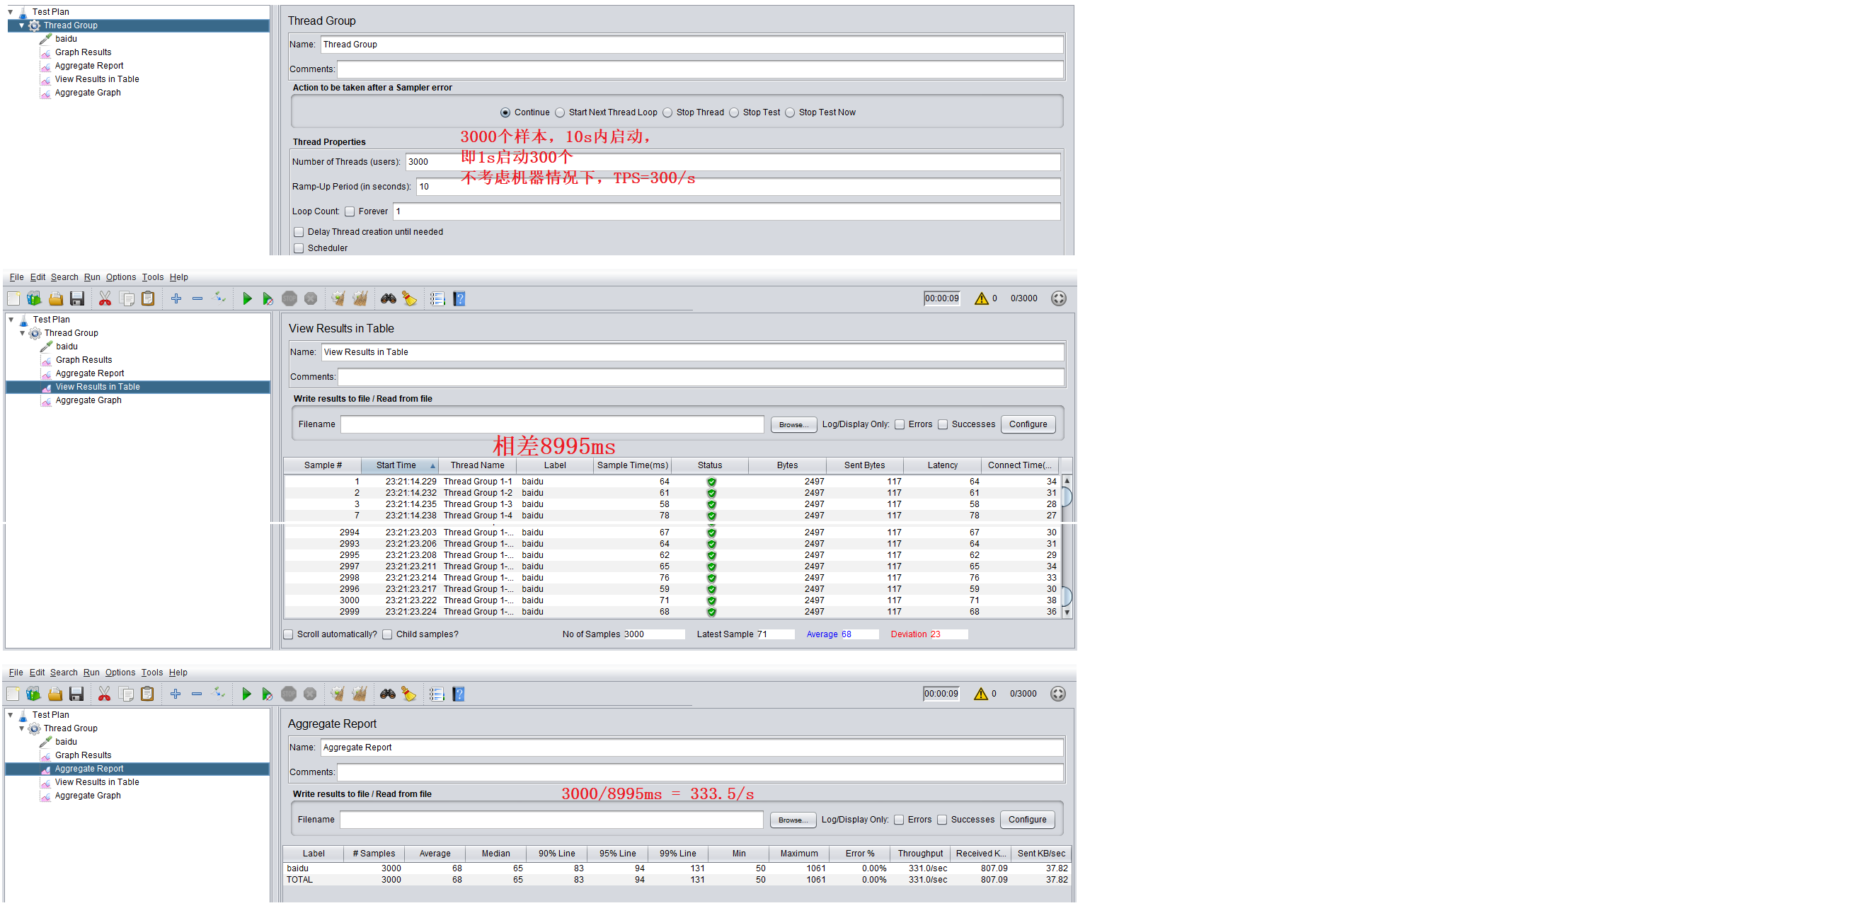Collapse the highlighted Thread Group tree node
The image size is (1865, 913).
coord(22,25)
